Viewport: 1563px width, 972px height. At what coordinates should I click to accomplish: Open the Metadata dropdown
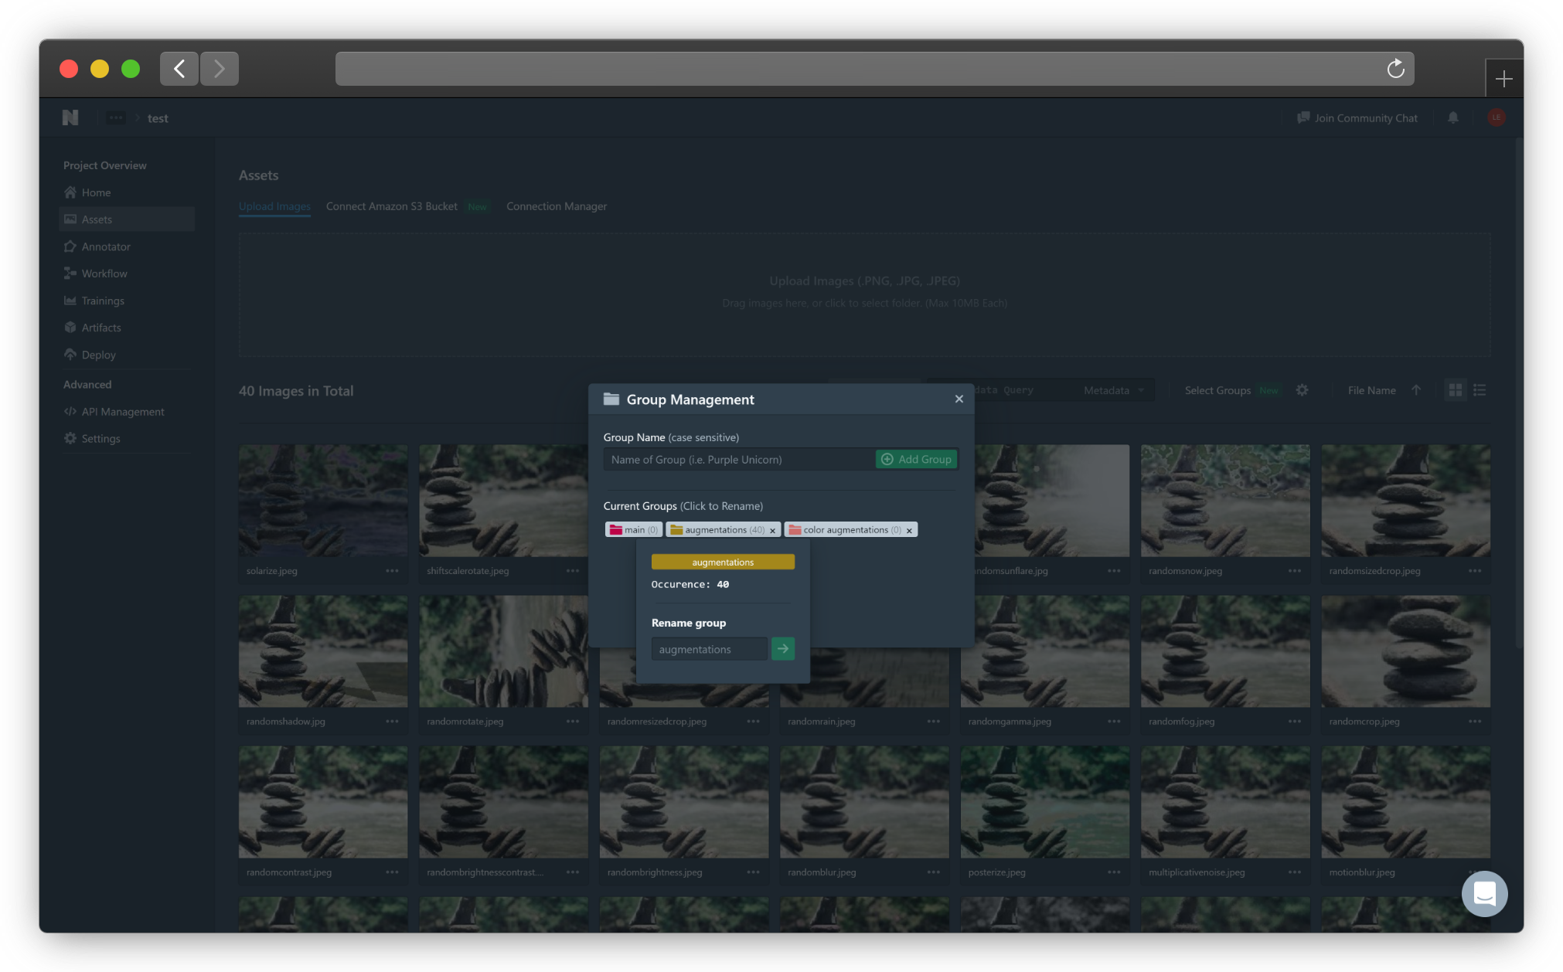pyautogui.click(x=1113, y=390)
